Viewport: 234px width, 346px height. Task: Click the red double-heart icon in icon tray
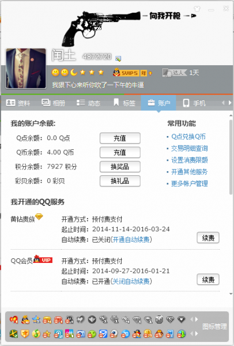tap(14, 319)
